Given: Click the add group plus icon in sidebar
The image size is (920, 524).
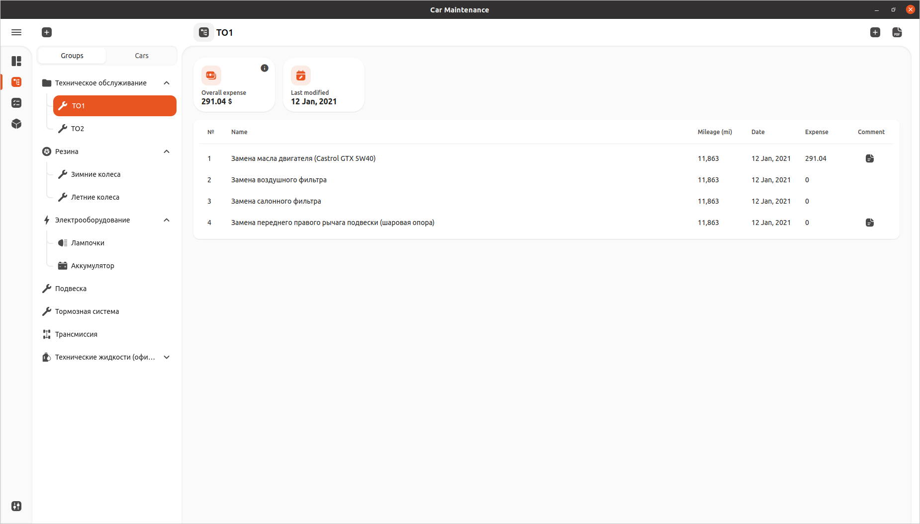Looking at the screenshot, I should click(x=47, y=32).
